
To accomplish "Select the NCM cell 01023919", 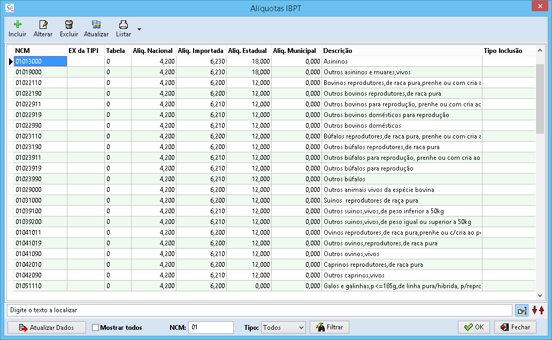I will click(40, 168).
